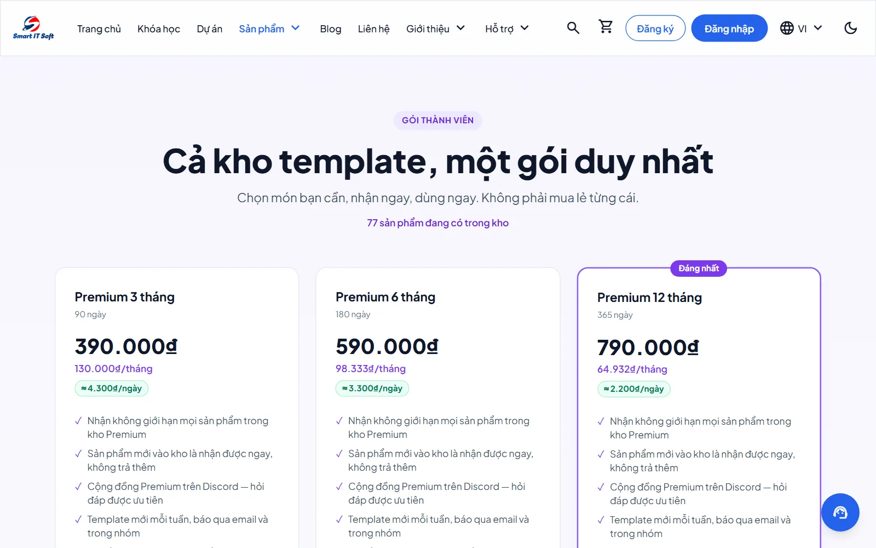Viewport: 876px width, 548px height.
Task: Open the Khóa học menu item
Action: (x=159, y=28)
